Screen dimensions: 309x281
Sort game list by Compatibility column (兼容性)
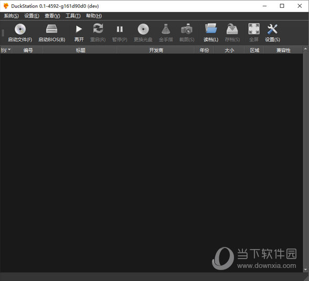point(283,50)
